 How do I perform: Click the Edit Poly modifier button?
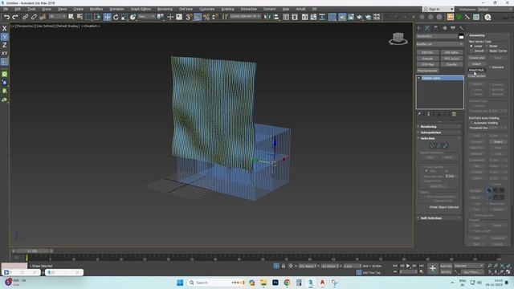tap(427, 52)
